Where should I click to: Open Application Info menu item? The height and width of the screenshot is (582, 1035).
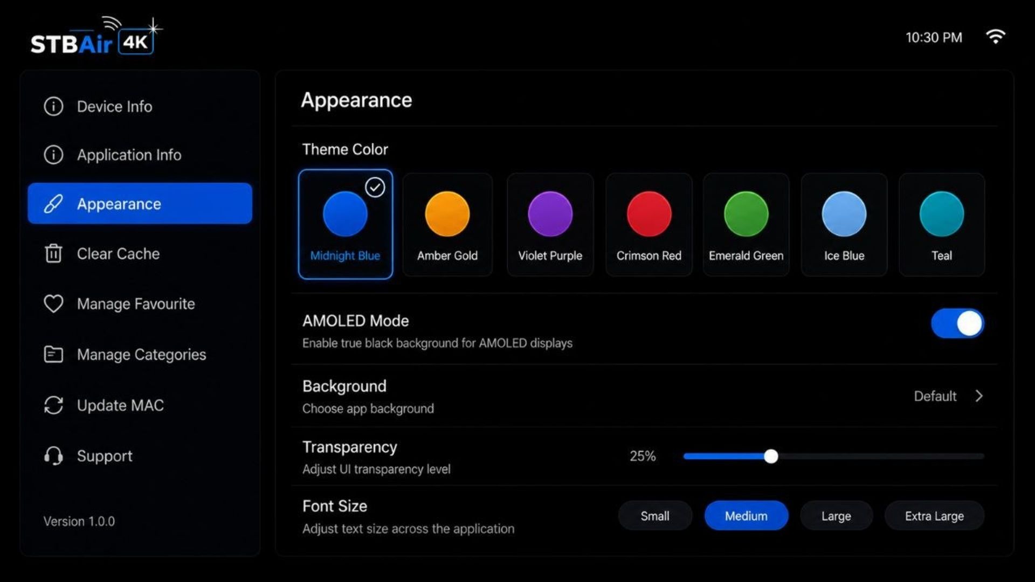point(140,155)
